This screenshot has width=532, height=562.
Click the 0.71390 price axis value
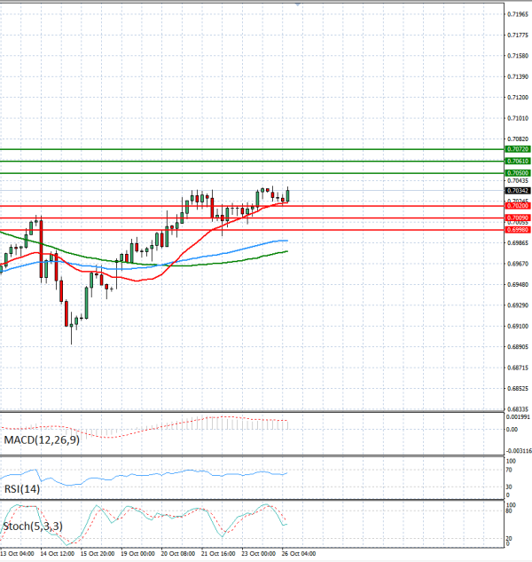(x=518, y=76)
